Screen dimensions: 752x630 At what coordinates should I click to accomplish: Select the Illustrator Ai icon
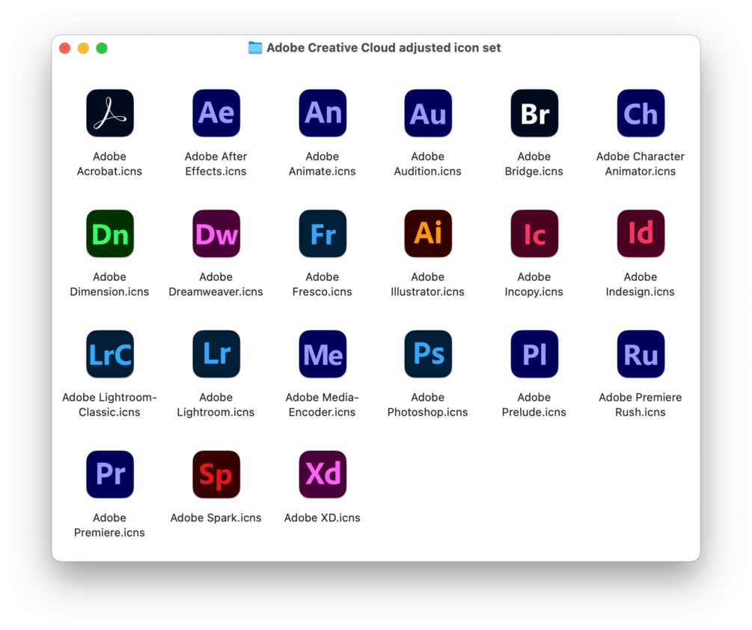coord(428,234)
